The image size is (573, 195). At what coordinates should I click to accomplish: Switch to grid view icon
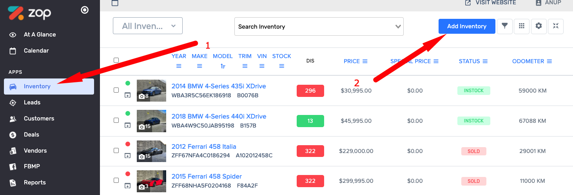tap(522, 26)
